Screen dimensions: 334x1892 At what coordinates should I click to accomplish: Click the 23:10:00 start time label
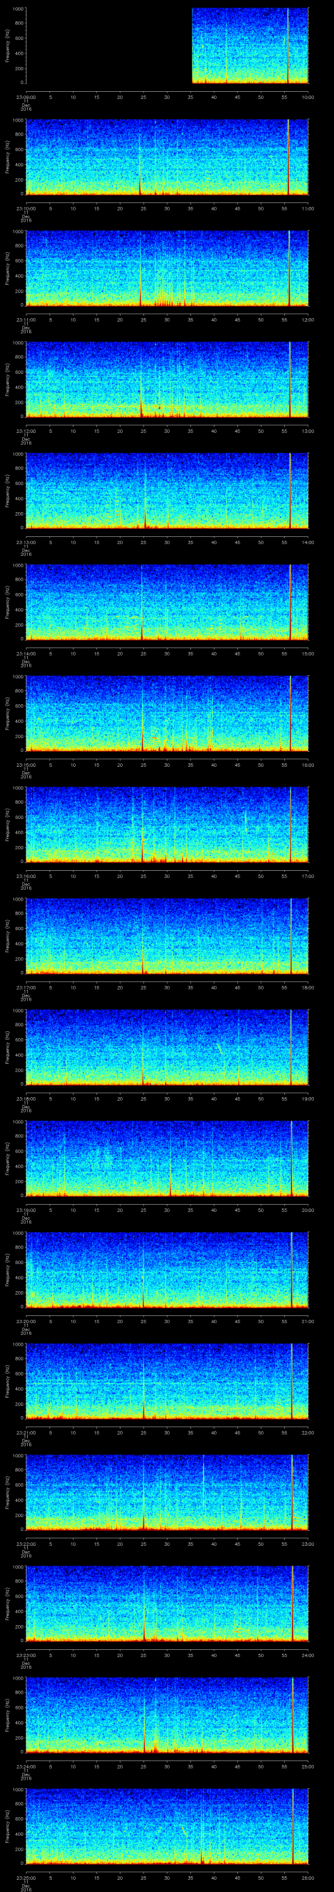click(x=26, y=209)
